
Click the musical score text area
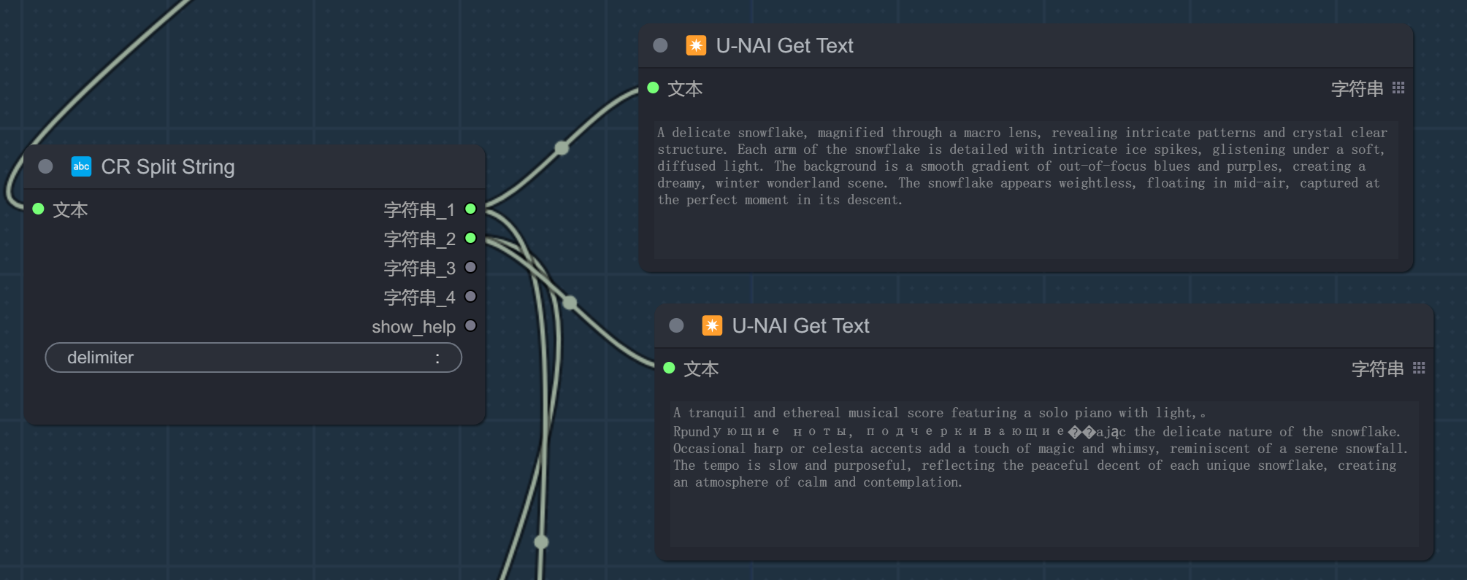tap(1044, 474)
